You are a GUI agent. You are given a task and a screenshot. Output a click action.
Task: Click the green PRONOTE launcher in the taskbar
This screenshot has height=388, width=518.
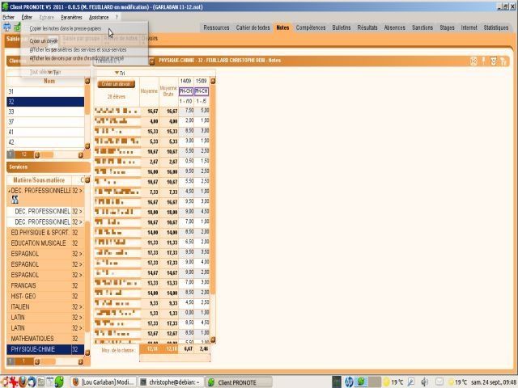(59, 382)
